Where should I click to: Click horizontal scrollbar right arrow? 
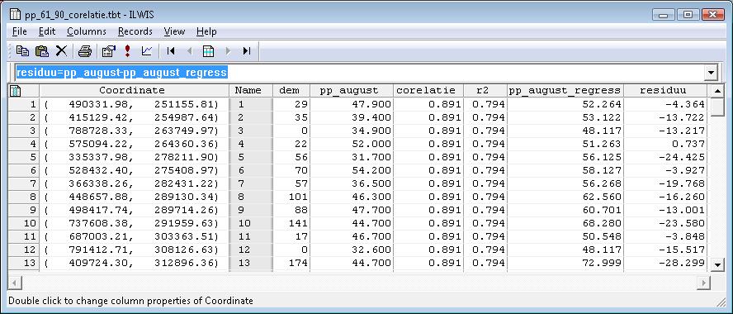[x=703, y=283]
